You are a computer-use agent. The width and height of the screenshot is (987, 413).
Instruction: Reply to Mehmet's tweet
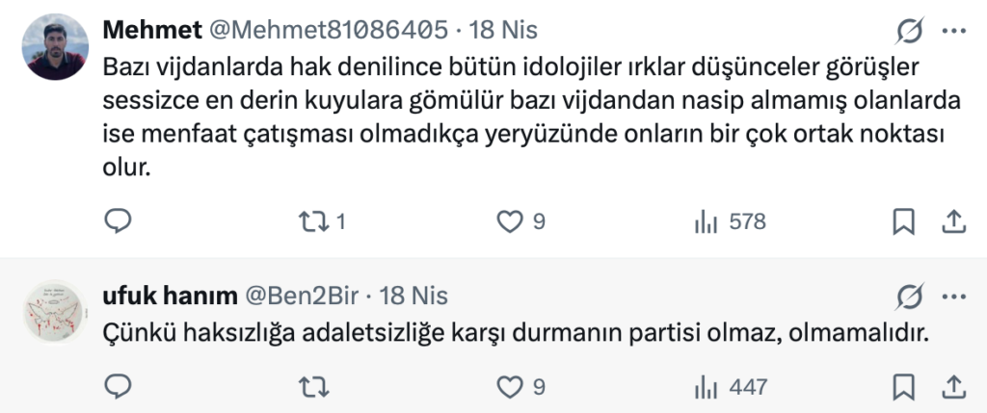coord(117,222)
